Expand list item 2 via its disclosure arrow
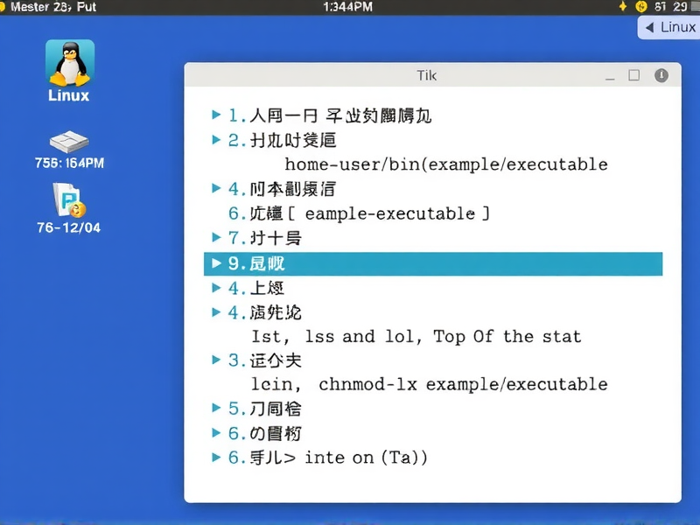 pos(216,139)
